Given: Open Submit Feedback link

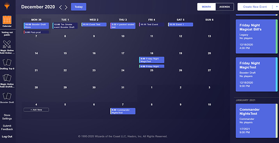Looking at the screenshot, I should tap(7, 127).
